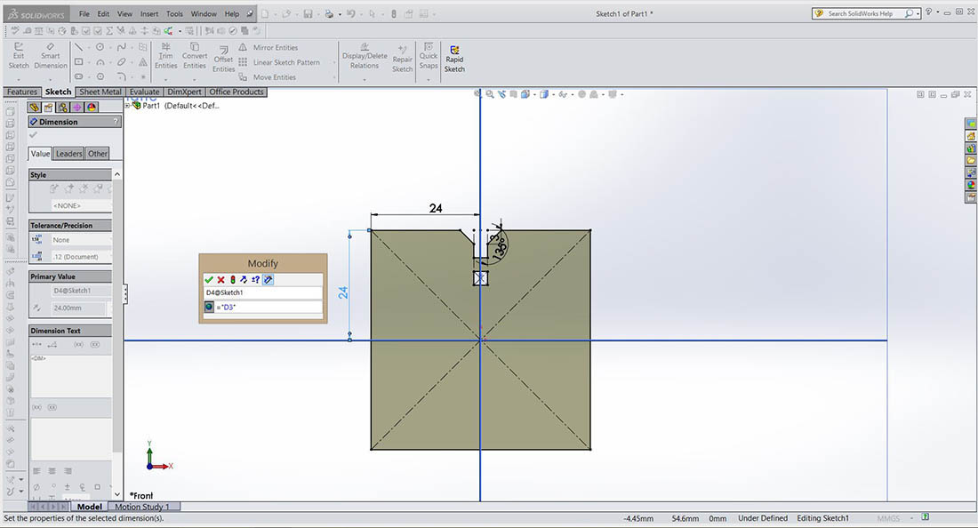This screenshot has height=528, width=978.
Task: Click the Zoom to Fit view icon
Action: (x=477, y=94)
